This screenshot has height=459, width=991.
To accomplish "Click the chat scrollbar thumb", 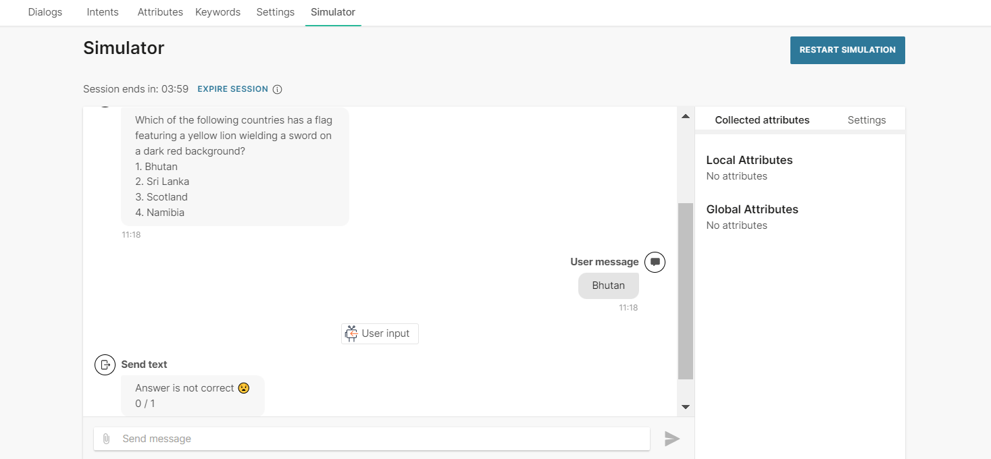I will click(x=685, y=290).
